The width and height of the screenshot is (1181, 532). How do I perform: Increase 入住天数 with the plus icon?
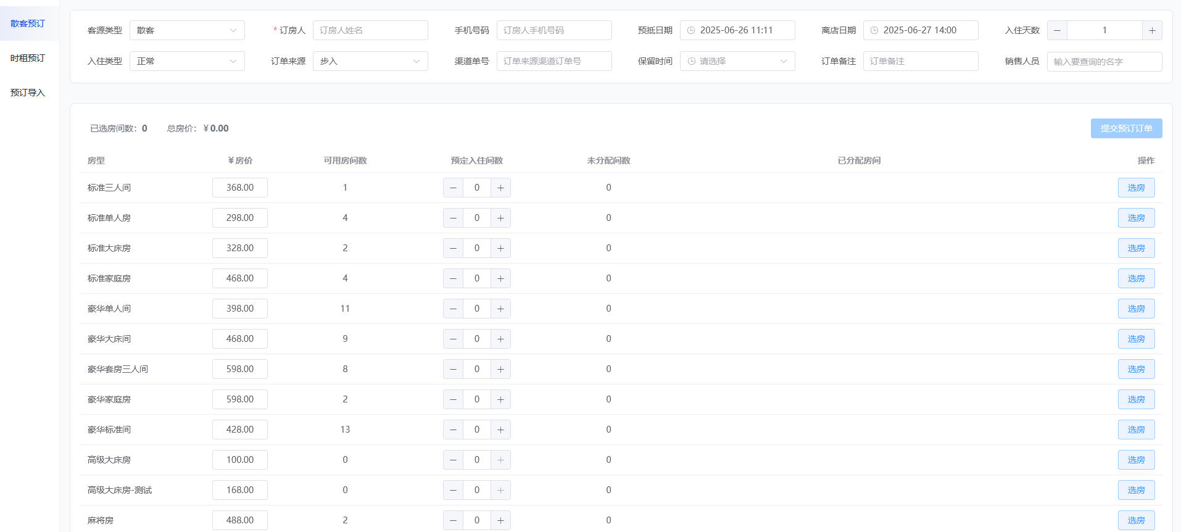pos(1152,30)
